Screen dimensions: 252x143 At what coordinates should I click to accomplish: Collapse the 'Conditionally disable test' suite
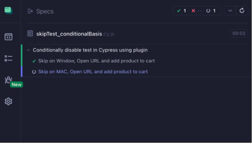click(29, 50)
